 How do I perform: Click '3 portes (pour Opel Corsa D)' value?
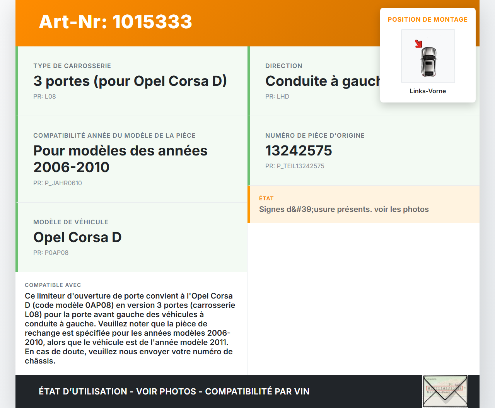[x=130, y=81]
